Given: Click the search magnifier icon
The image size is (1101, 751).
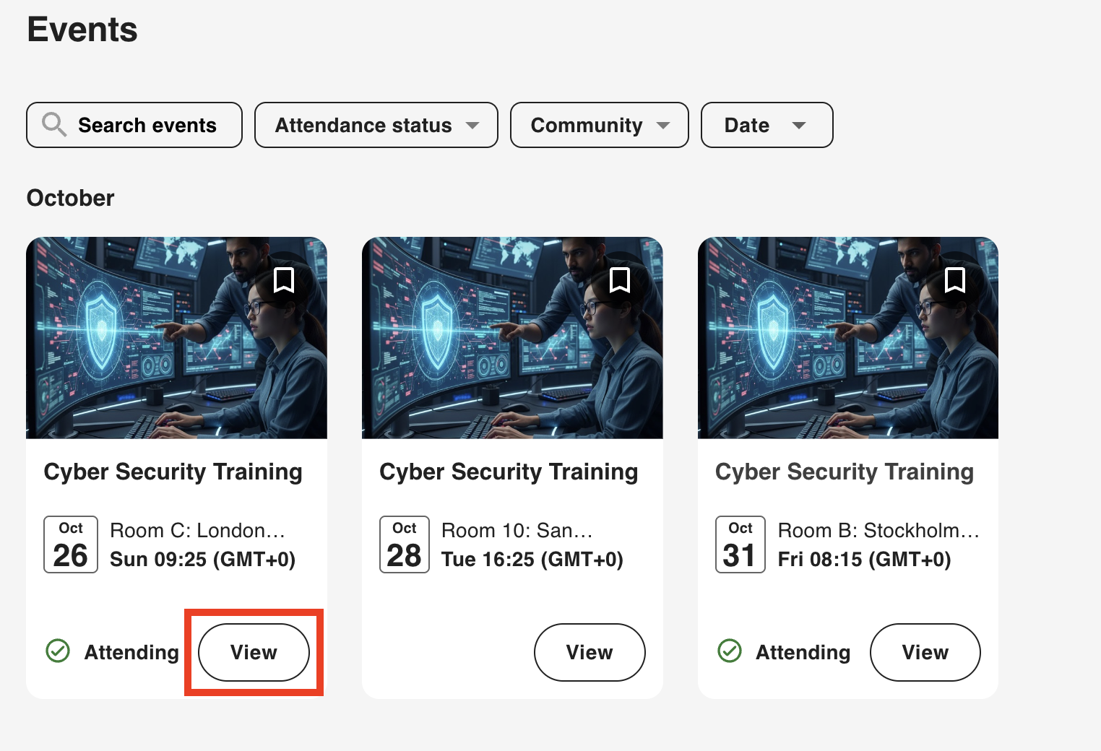Looking at the screenshot, I should (53, 125).
